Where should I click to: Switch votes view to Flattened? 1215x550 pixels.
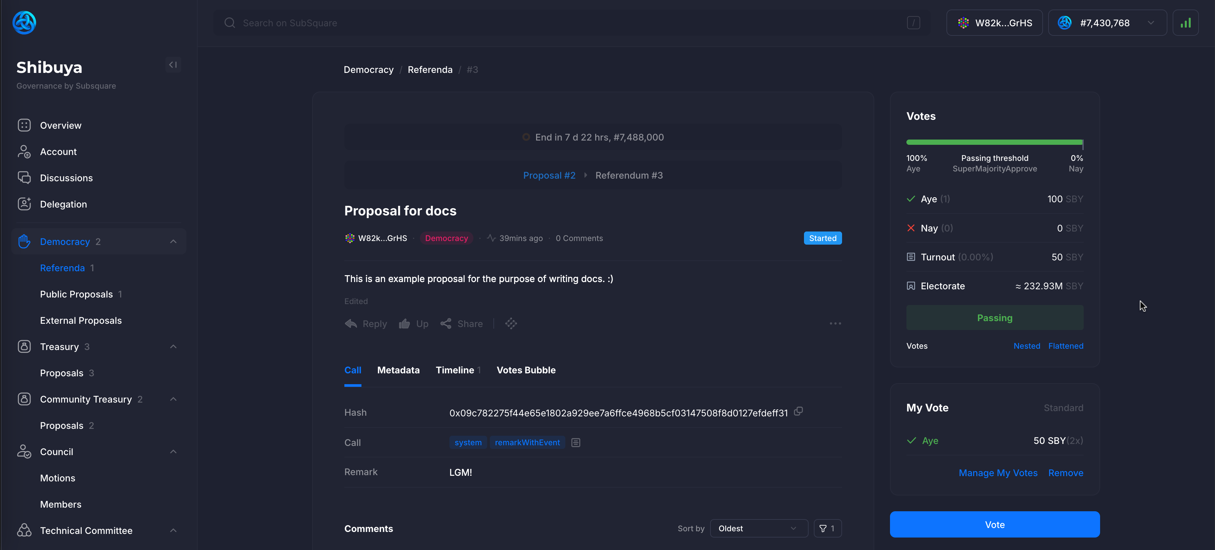(x=1066, y=346)
